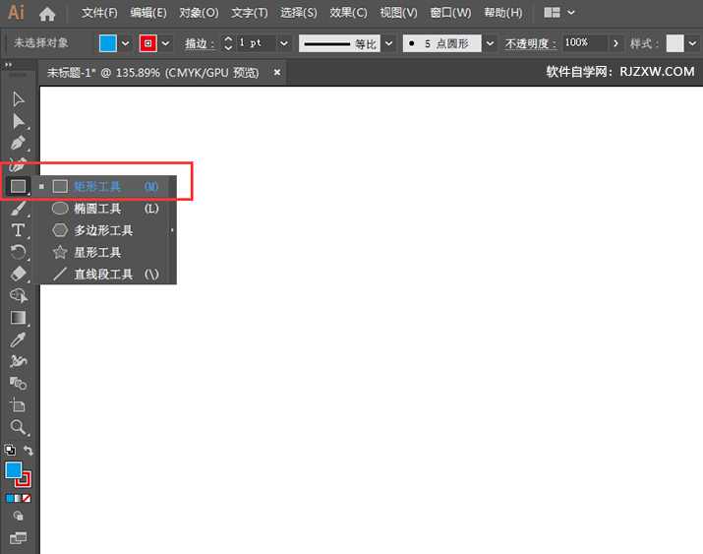Open the 视图(V) menu
This screenshot has width=703, height=554.
pos(398,13)
